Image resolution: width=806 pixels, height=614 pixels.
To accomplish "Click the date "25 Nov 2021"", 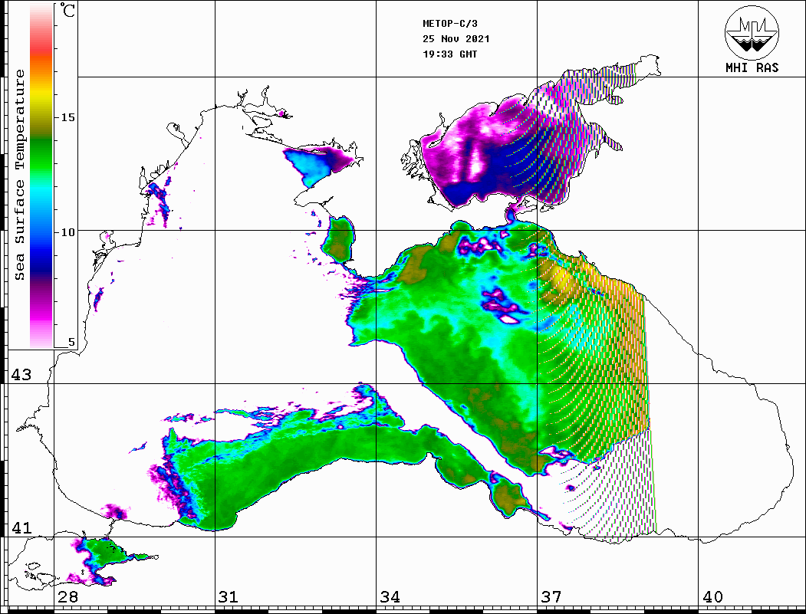I will click(x=456, y=39).
